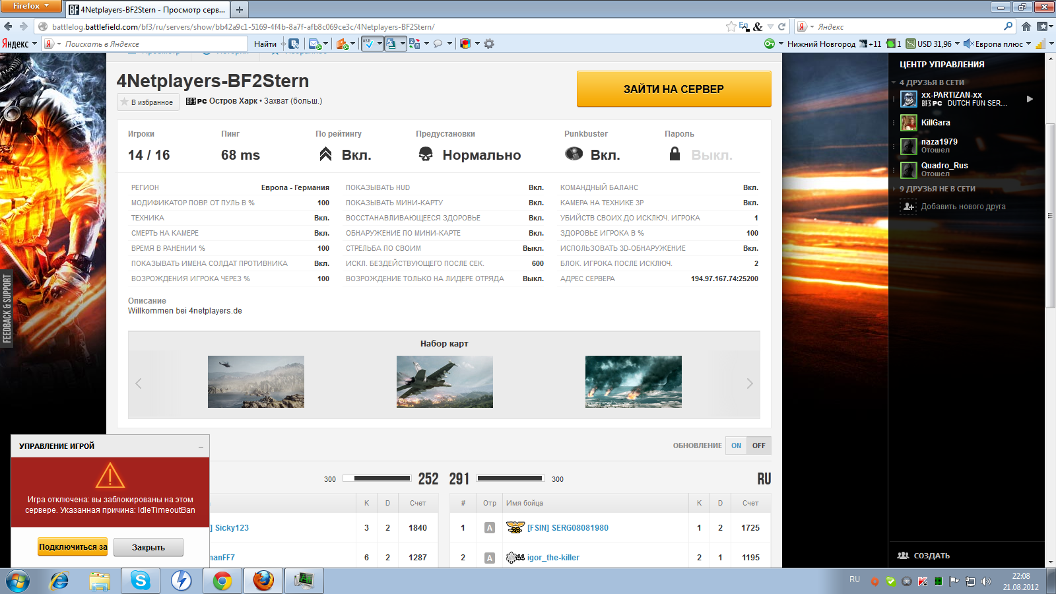The image size is (1056, 594).
Task: Click the FEEDBACK & SUPPORT side tab
Action: click(x=7, y=309)
